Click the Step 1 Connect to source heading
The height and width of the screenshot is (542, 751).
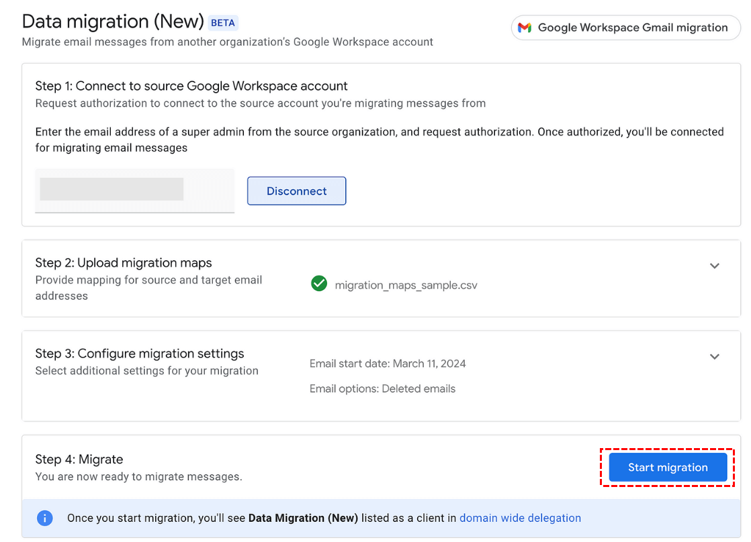point(191,86)
